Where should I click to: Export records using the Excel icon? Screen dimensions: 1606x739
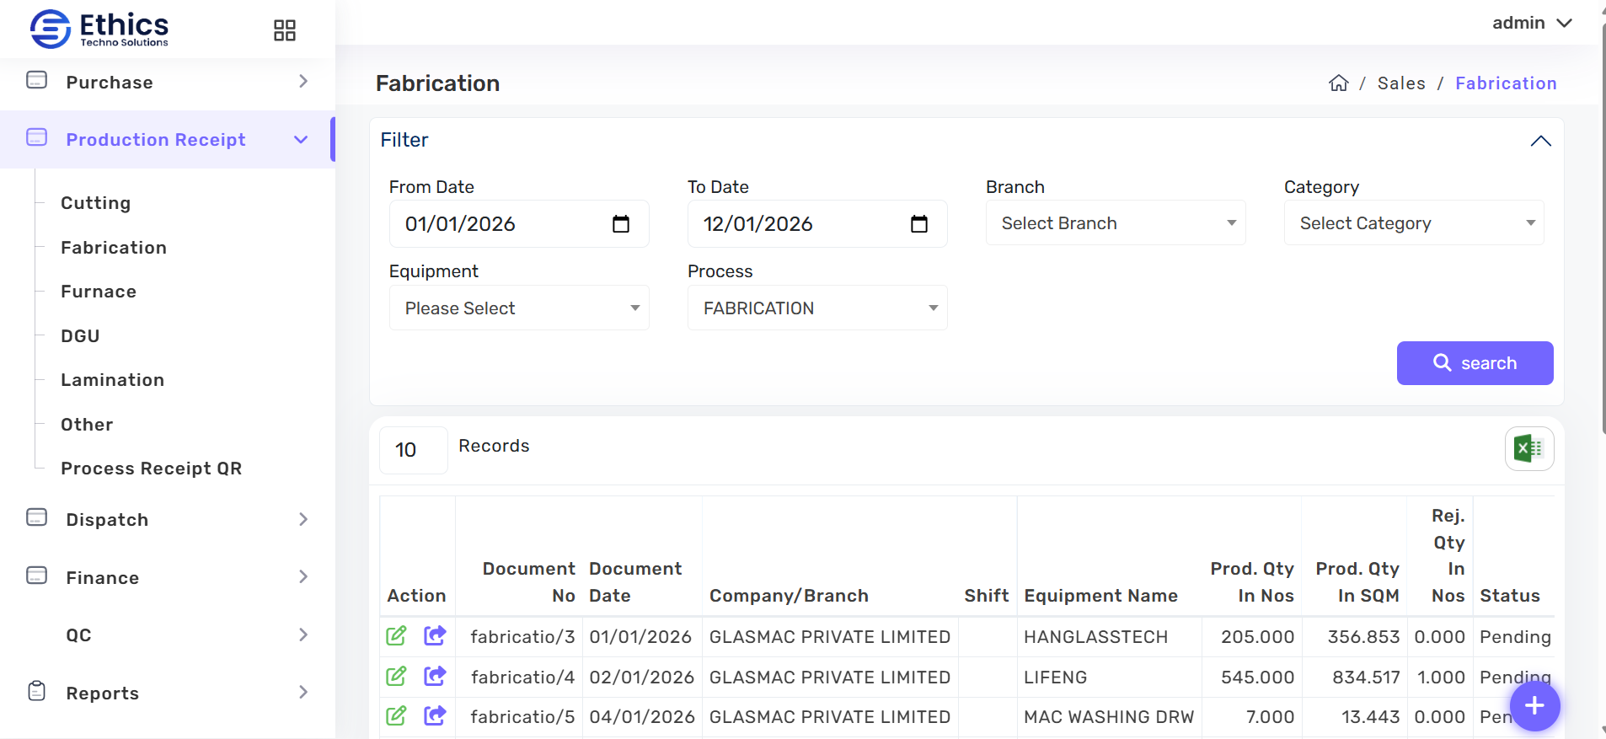tap(1528, 448)
